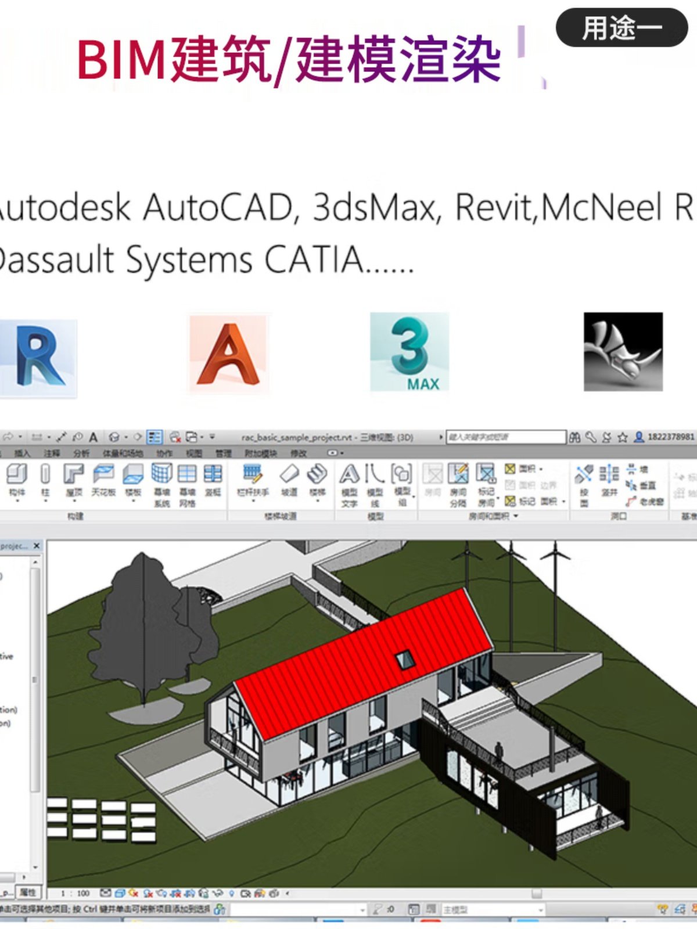Click the 1 : 100 view scale button
The width and height of the screenshot is (697, 929).
[x=76, y=893]
